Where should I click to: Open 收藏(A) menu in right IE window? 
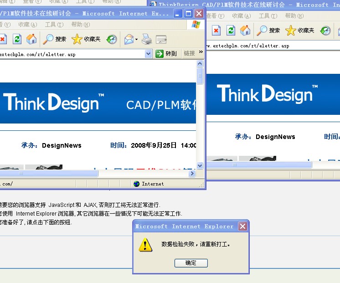(242, 16)
